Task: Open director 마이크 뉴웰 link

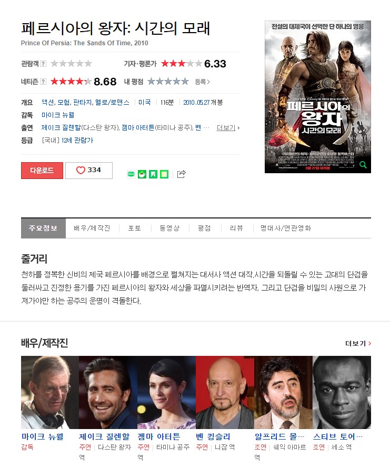Action: (58, 115)
